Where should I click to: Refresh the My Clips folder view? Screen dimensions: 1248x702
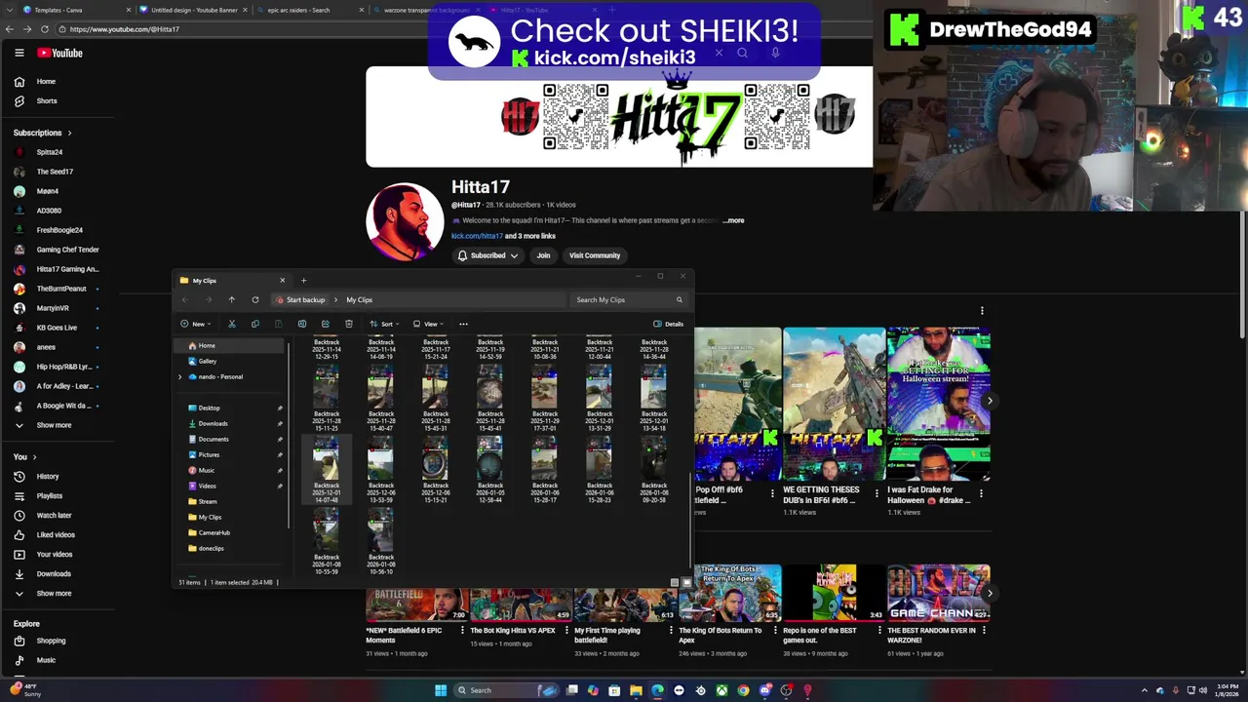[x=255, y=300]
